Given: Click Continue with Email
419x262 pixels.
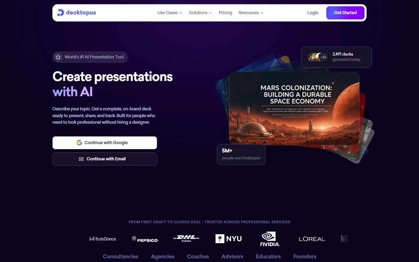Looking at the screenshot, I should pyautogui.click(x=105, y=159).
